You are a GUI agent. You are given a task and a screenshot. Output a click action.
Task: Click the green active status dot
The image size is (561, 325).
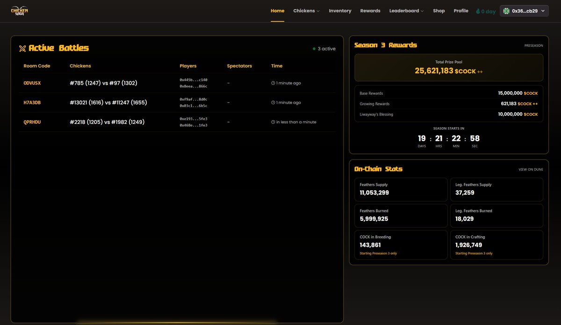click(x=314, y=49)
